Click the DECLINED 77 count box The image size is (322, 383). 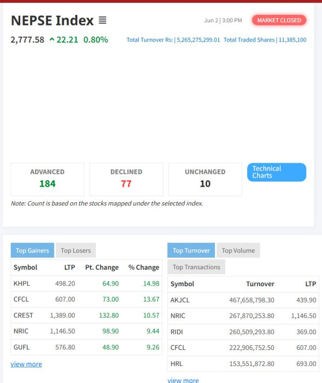coord(126,180)
